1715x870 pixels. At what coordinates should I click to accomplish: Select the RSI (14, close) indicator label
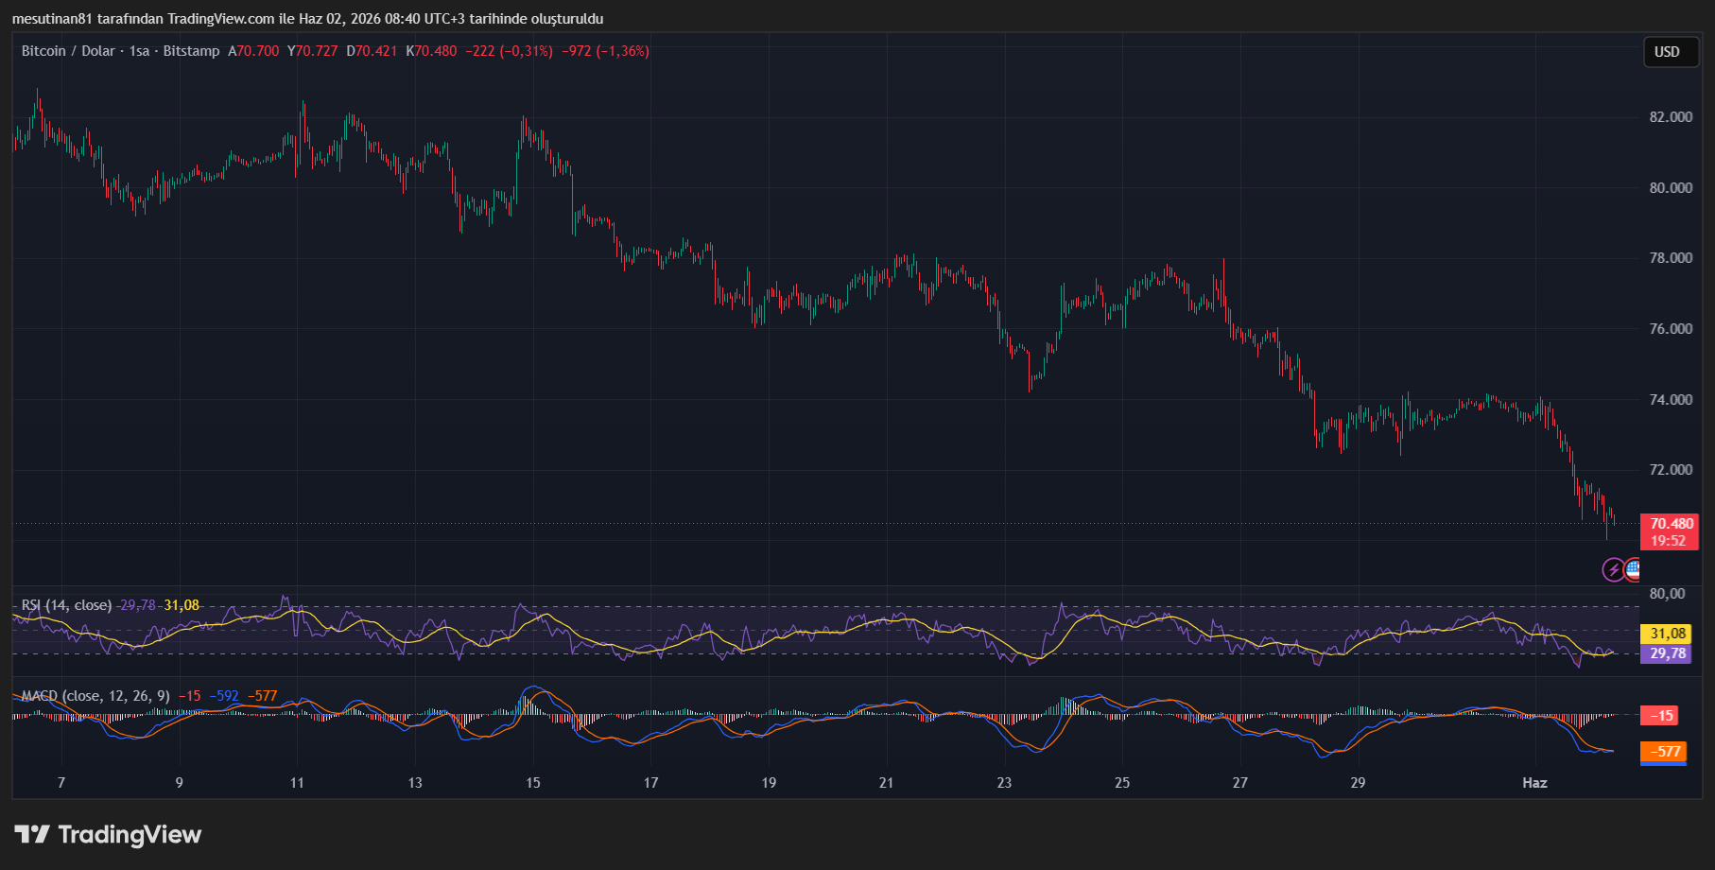click(x=66, y=605)
